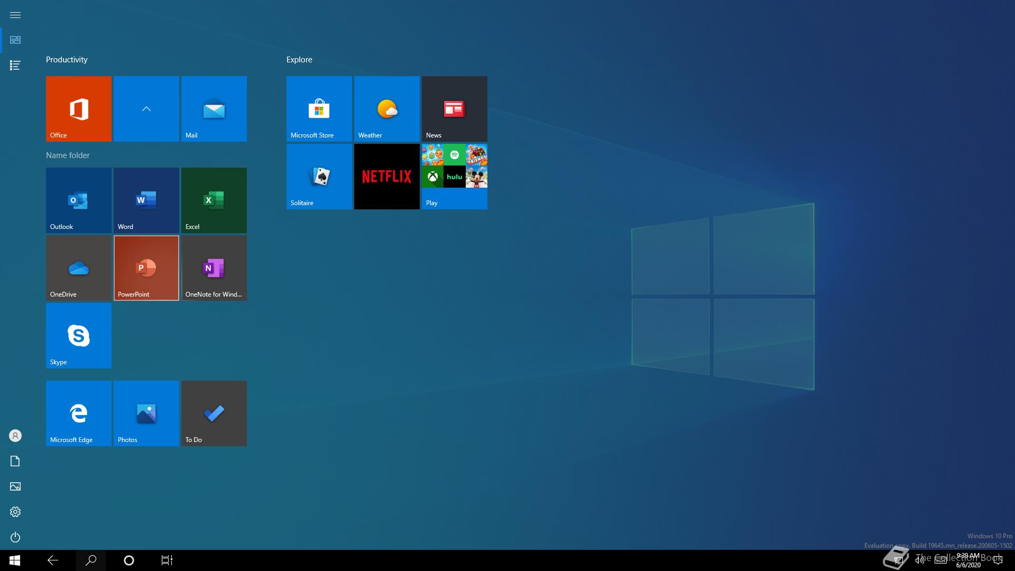Viewport: 1015px width, 571px height.
Task: Open Settings gear in Start sidebar
Action: (x=15, y=512)
